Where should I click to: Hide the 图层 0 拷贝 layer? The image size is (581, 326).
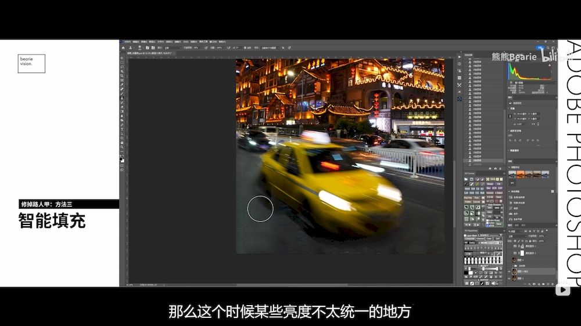point(509,271)
